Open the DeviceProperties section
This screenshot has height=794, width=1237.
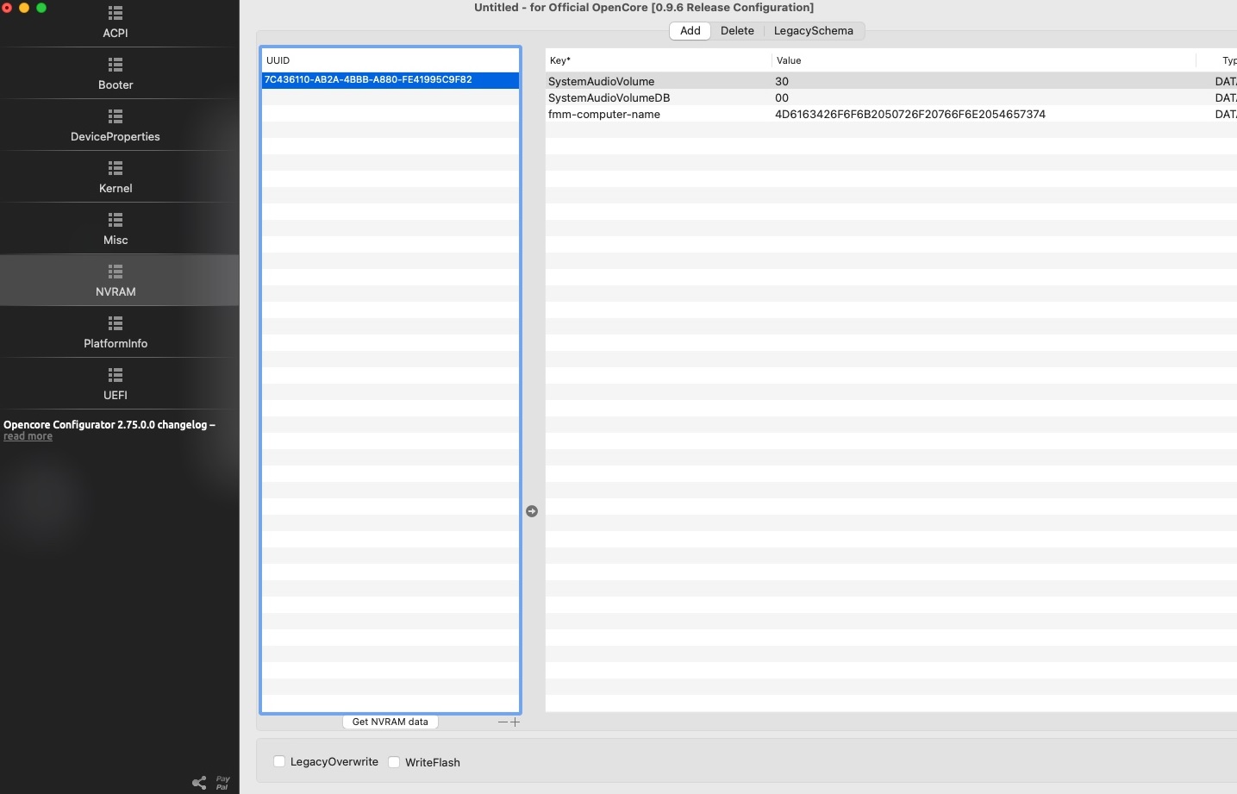click(116, 126)
